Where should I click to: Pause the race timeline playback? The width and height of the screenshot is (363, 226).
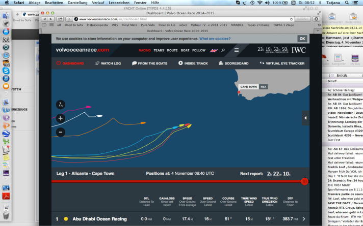305,181
